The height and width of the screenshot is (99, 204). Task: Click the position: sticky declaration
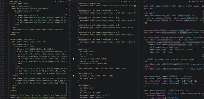[87, 88]
